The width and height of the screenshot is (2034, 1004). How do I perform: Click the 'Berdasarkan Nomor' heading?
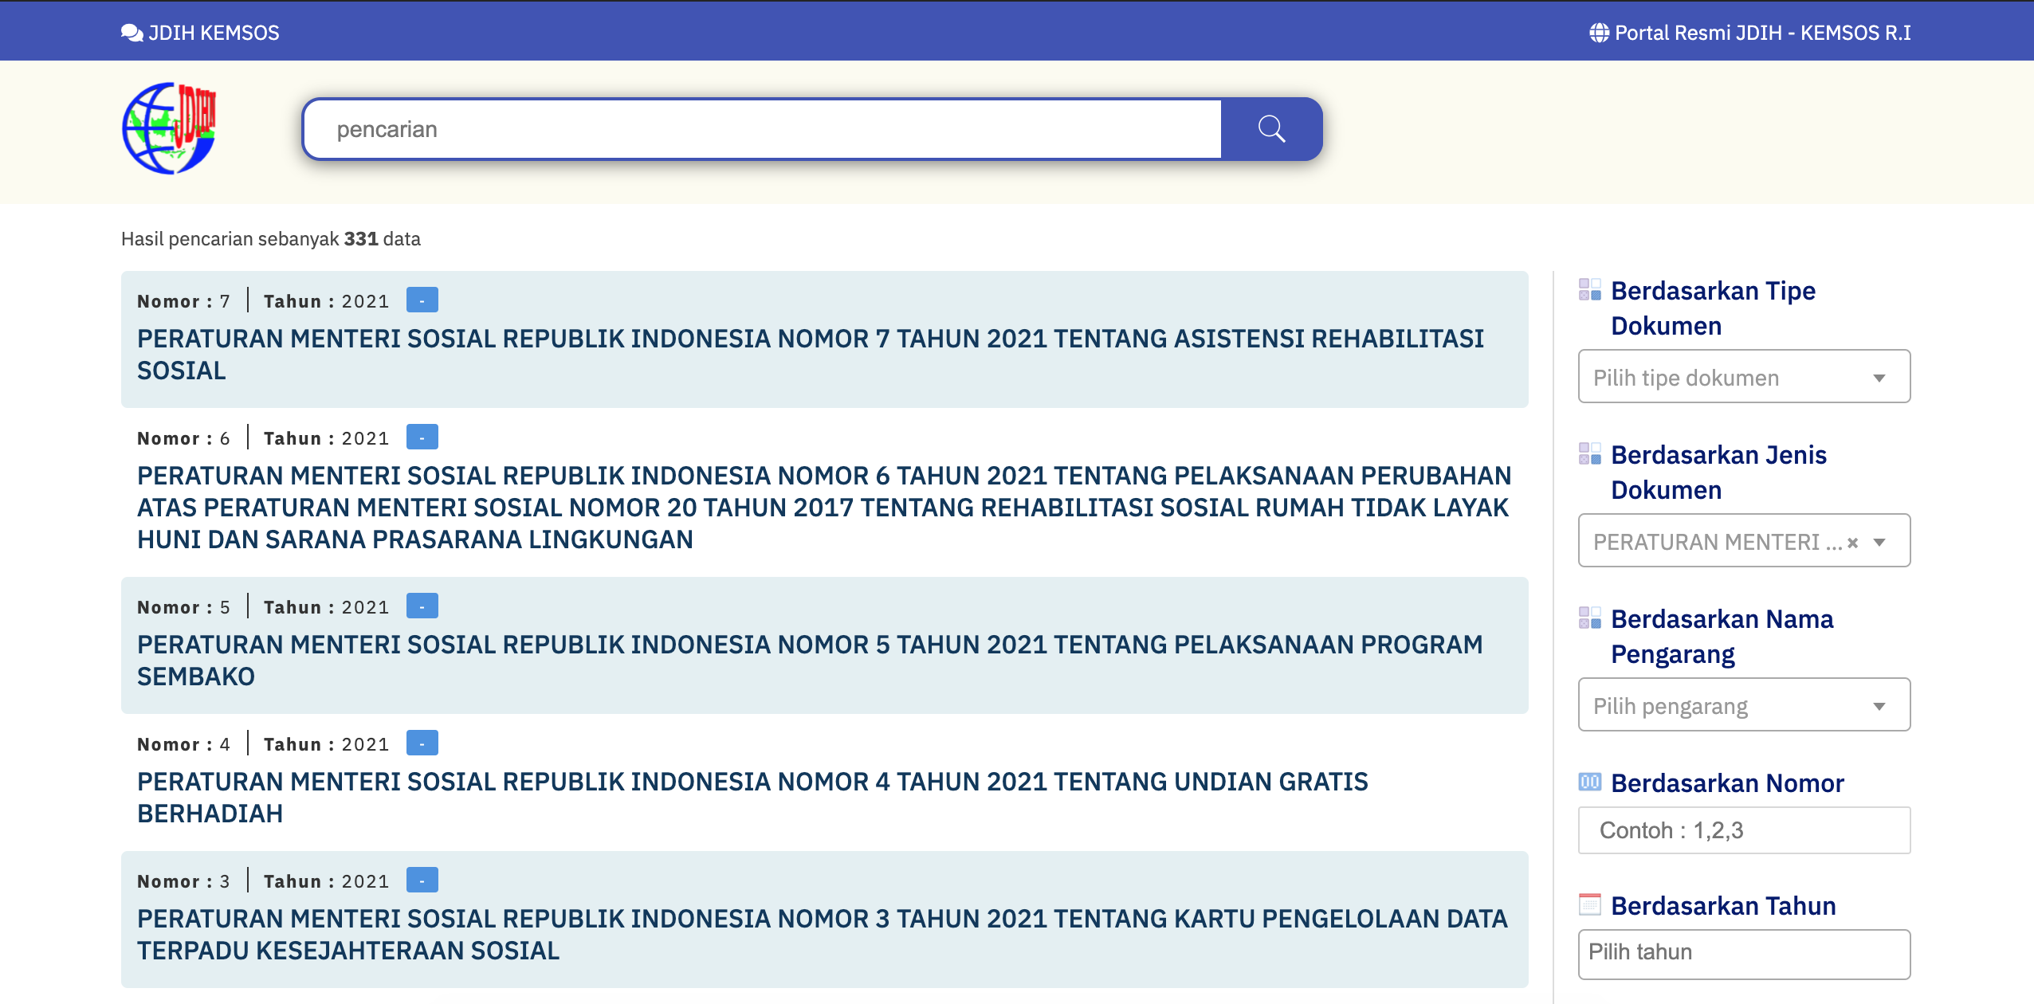pyautogui.click(x=1727, y=783)
